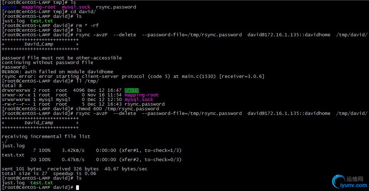
Task: Click the iyunv cloud logo watermark
Action: [x=339, y=181]
